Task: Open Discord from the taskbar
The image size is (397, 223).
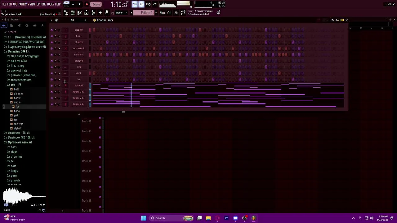Action: [x=235, y=218]
